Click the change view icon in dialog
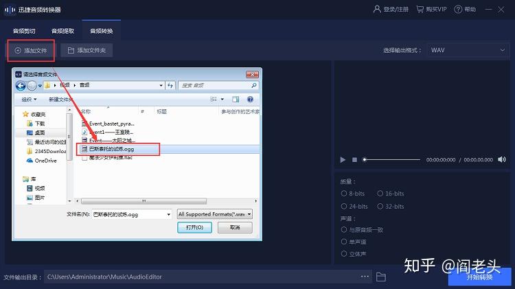Viewport: 515px width, 289px height. click(214, 99)
